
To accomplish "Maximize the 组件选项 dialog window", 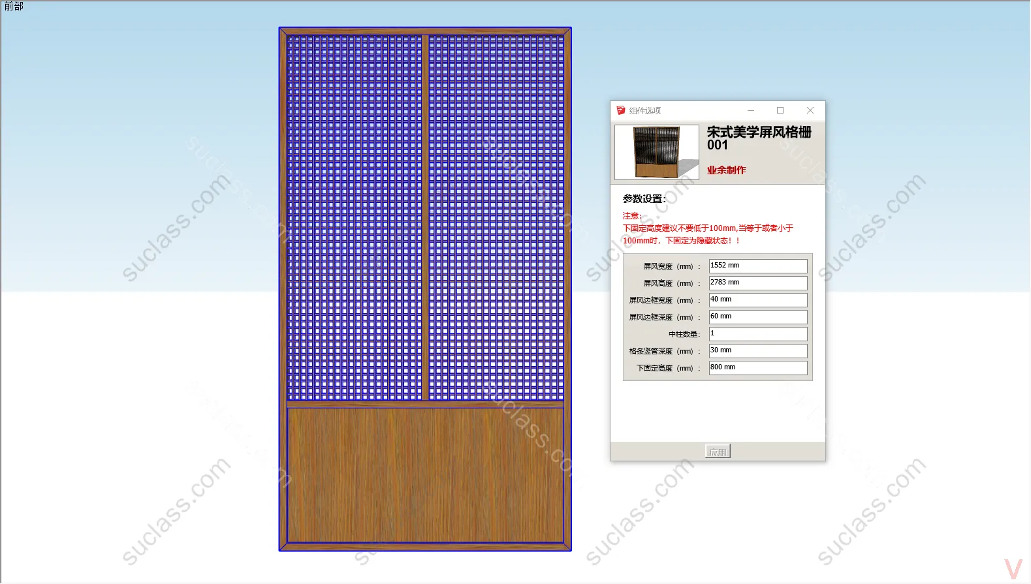I will (x=780, y=111).
